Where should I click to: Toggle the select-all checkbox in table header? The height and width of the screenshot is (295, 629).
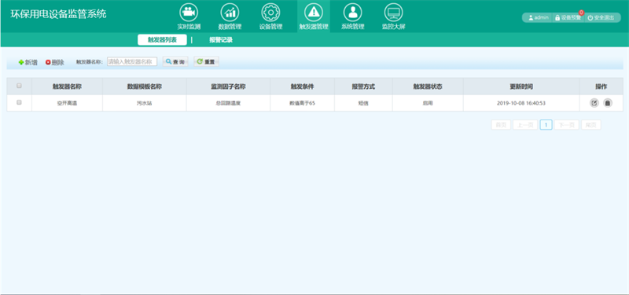(x=19, y=86)
